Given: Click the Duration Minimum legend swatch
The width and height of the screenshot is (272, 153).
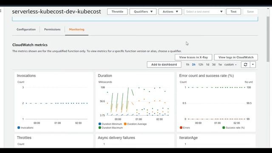Looking at the screenshot, I should point(100,124).
